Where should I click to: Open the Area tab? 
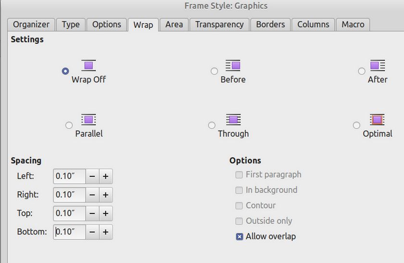[x=174, y=24]
